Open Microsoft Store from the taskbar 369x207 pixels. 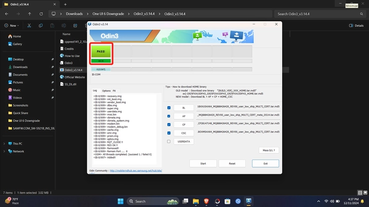(227, 201)
